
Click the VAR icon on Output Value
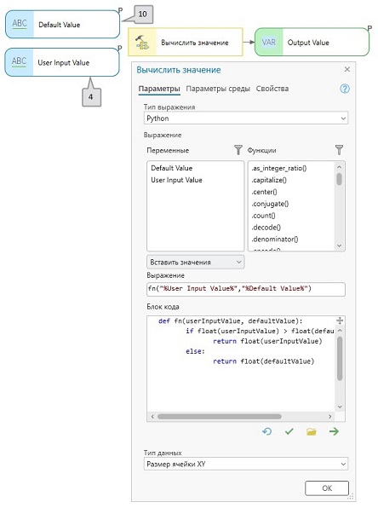tap(269, 42)
